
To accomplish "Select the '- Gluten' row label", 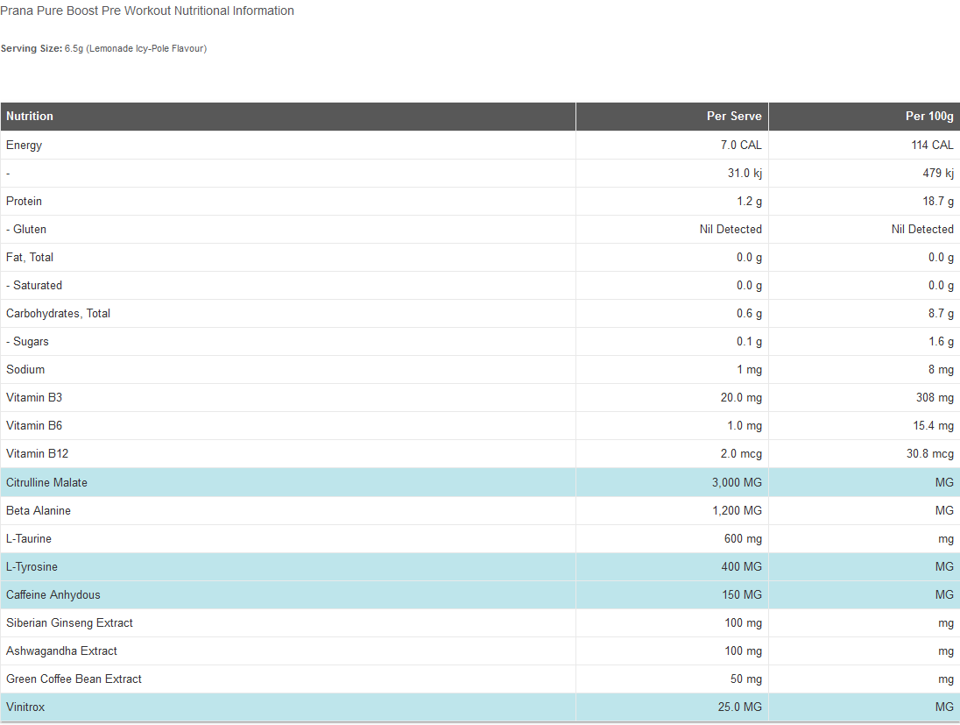I will (x=26, y=229).
